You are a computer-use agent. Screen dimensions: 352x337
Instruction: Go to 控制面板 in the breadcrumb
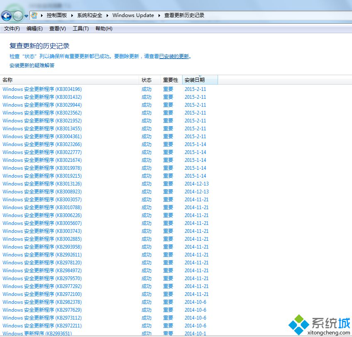pos(57,15)
